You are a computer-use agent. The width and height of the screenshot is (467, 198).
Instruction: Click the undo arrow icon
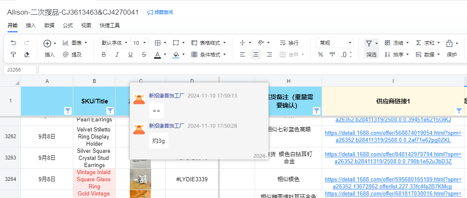click(13, 43)
